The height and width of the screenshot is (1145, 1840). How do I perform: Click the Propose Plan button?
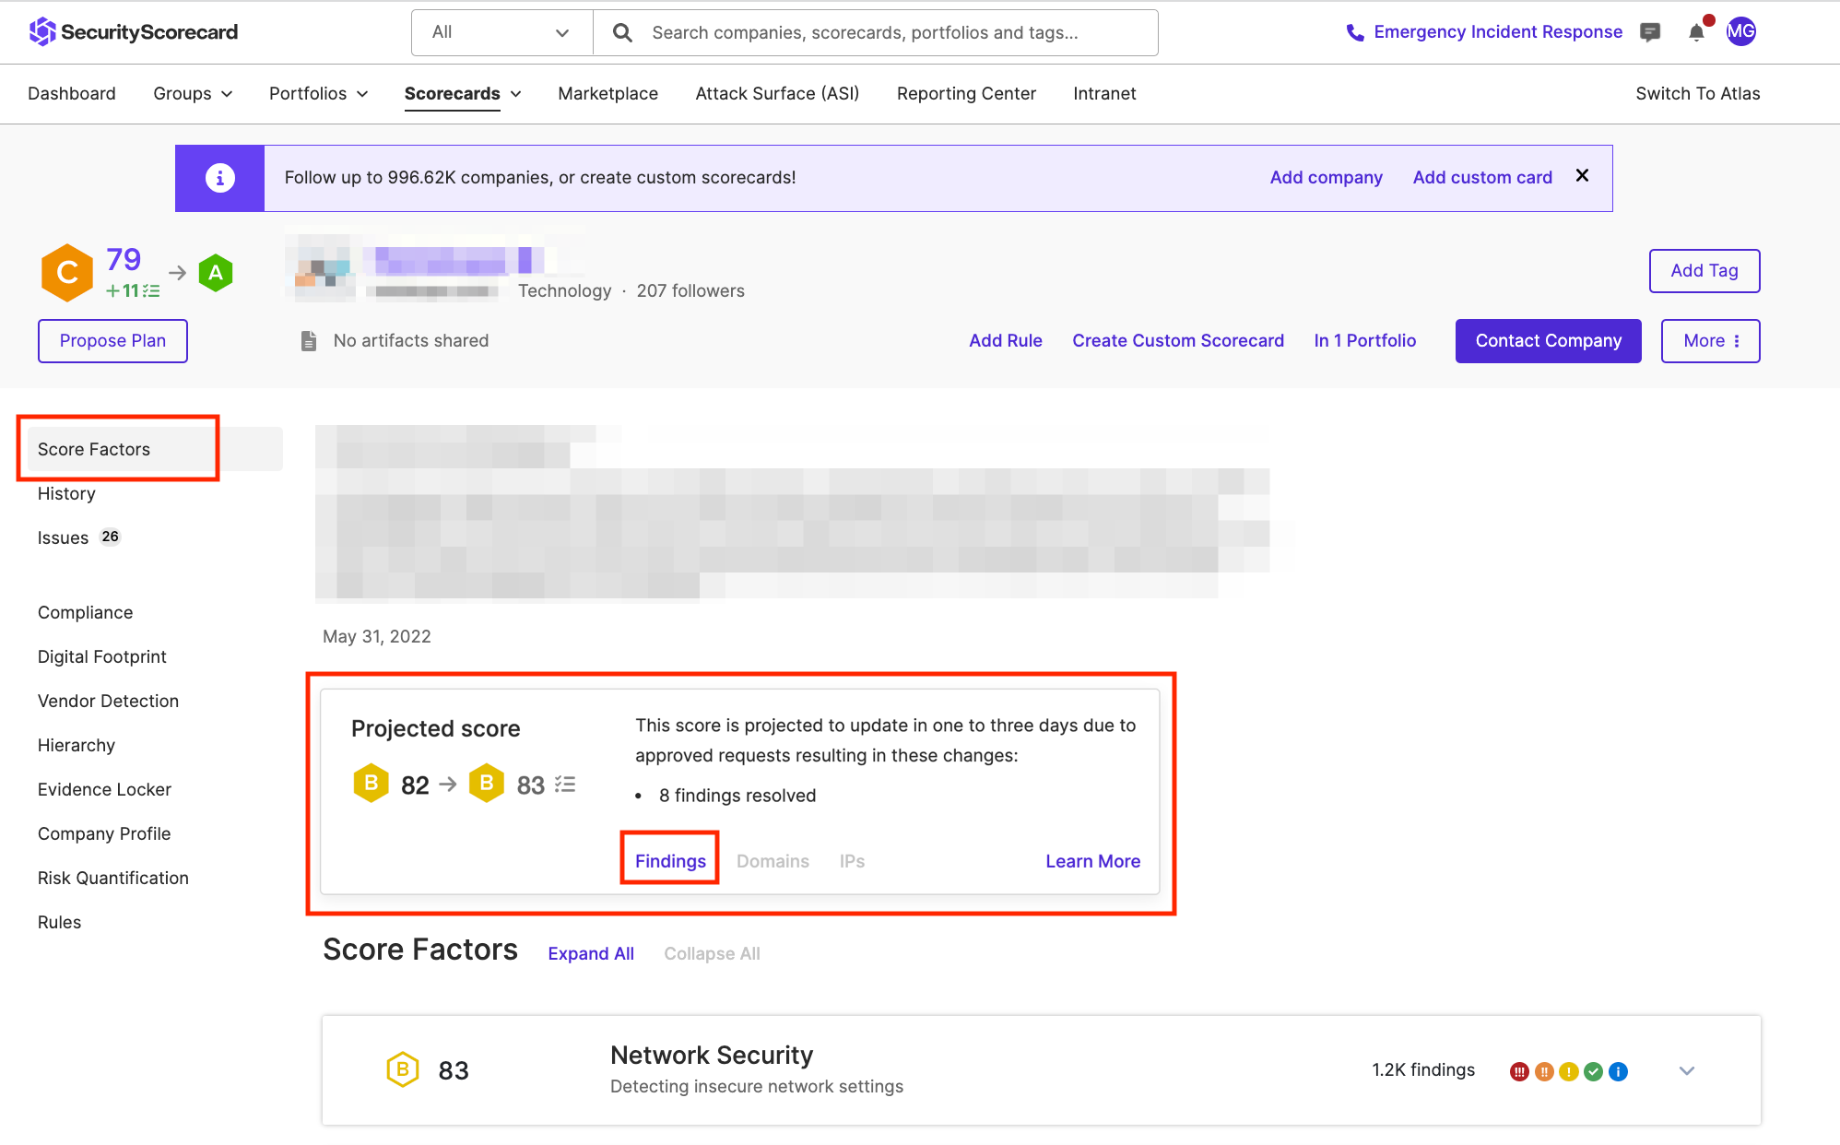click(112, 341)
